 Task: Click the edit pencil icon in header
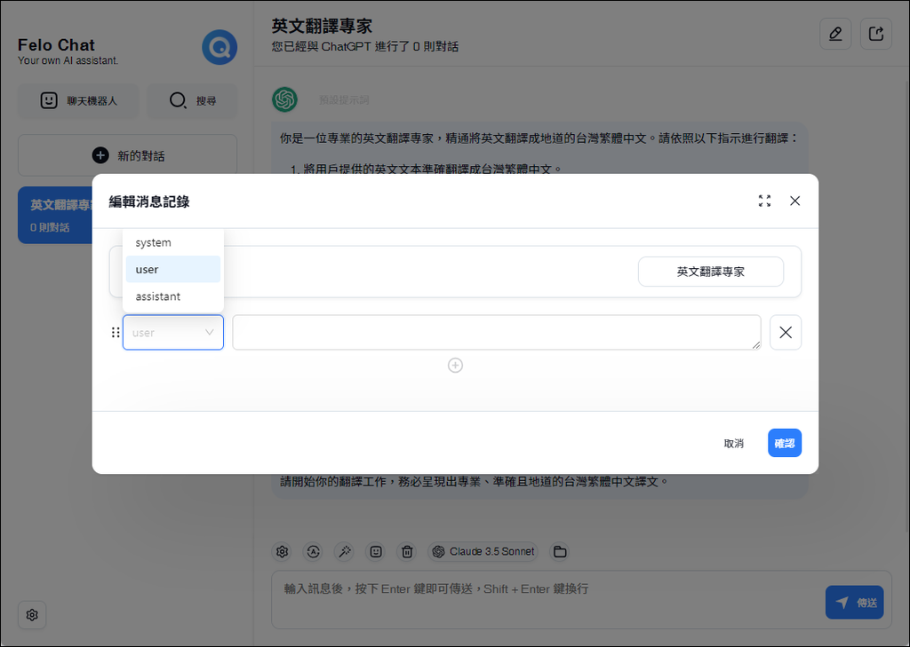point(835,34)
